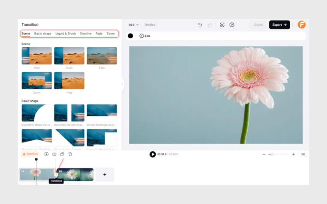Click the 00:04.9 current time display
This screenshot has width=327, height=204.
tap(162, 154)
